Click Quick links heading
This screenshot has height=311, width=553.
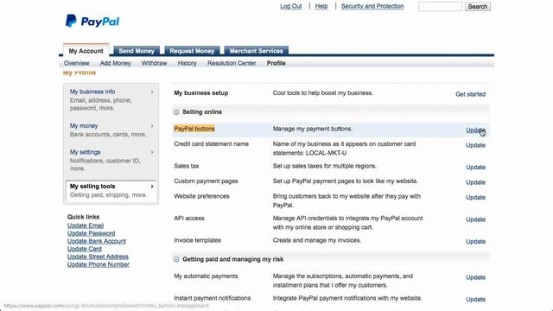point(83,217)
